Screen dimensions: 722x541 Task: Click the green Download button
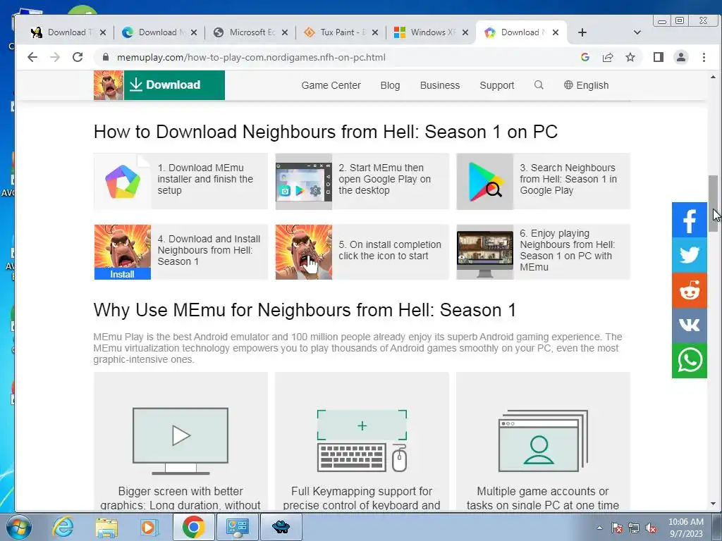tap(174, 85)
